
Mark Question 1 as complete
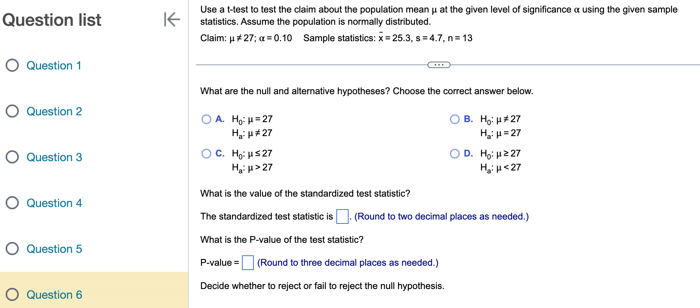click(x=12, y=66)
